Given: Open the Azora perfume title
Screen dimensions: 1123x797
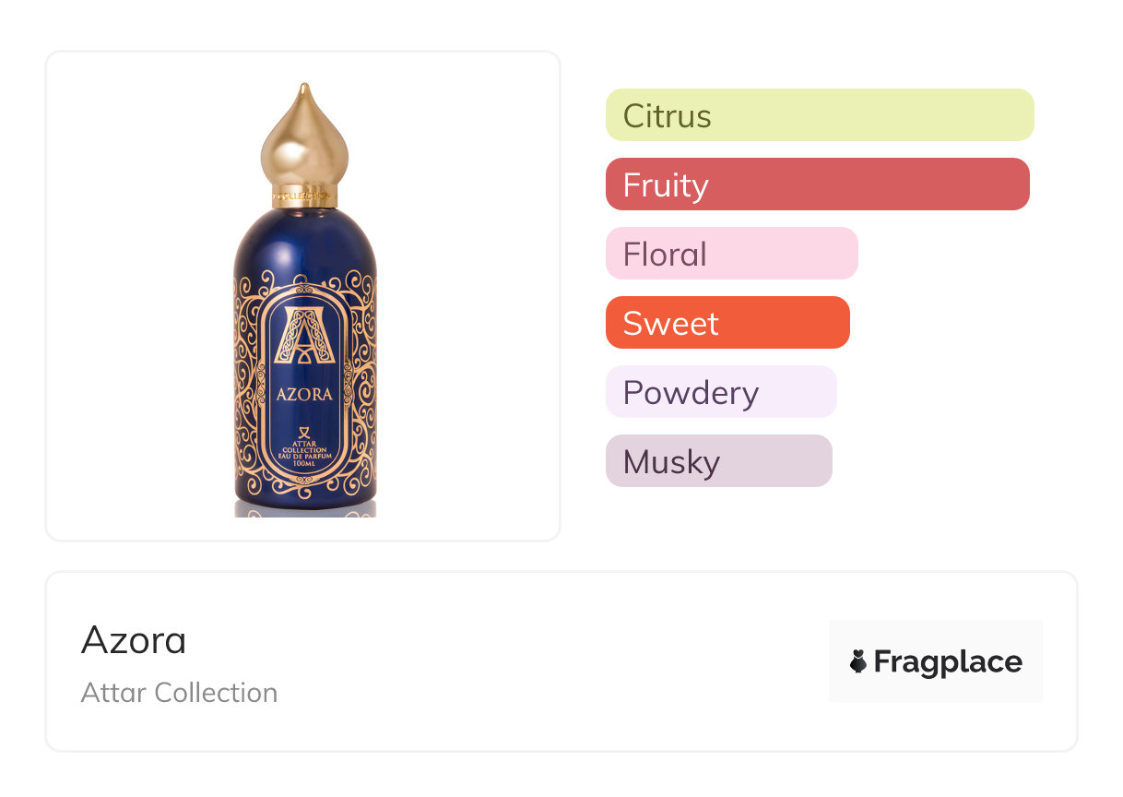Looking at the screenshot, I should [x=134, y=640].
